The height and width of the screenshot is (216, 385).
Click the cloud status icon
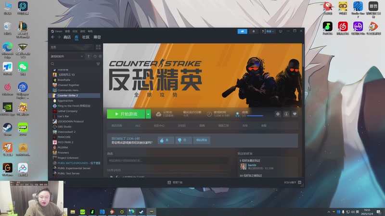click(159, 114)
